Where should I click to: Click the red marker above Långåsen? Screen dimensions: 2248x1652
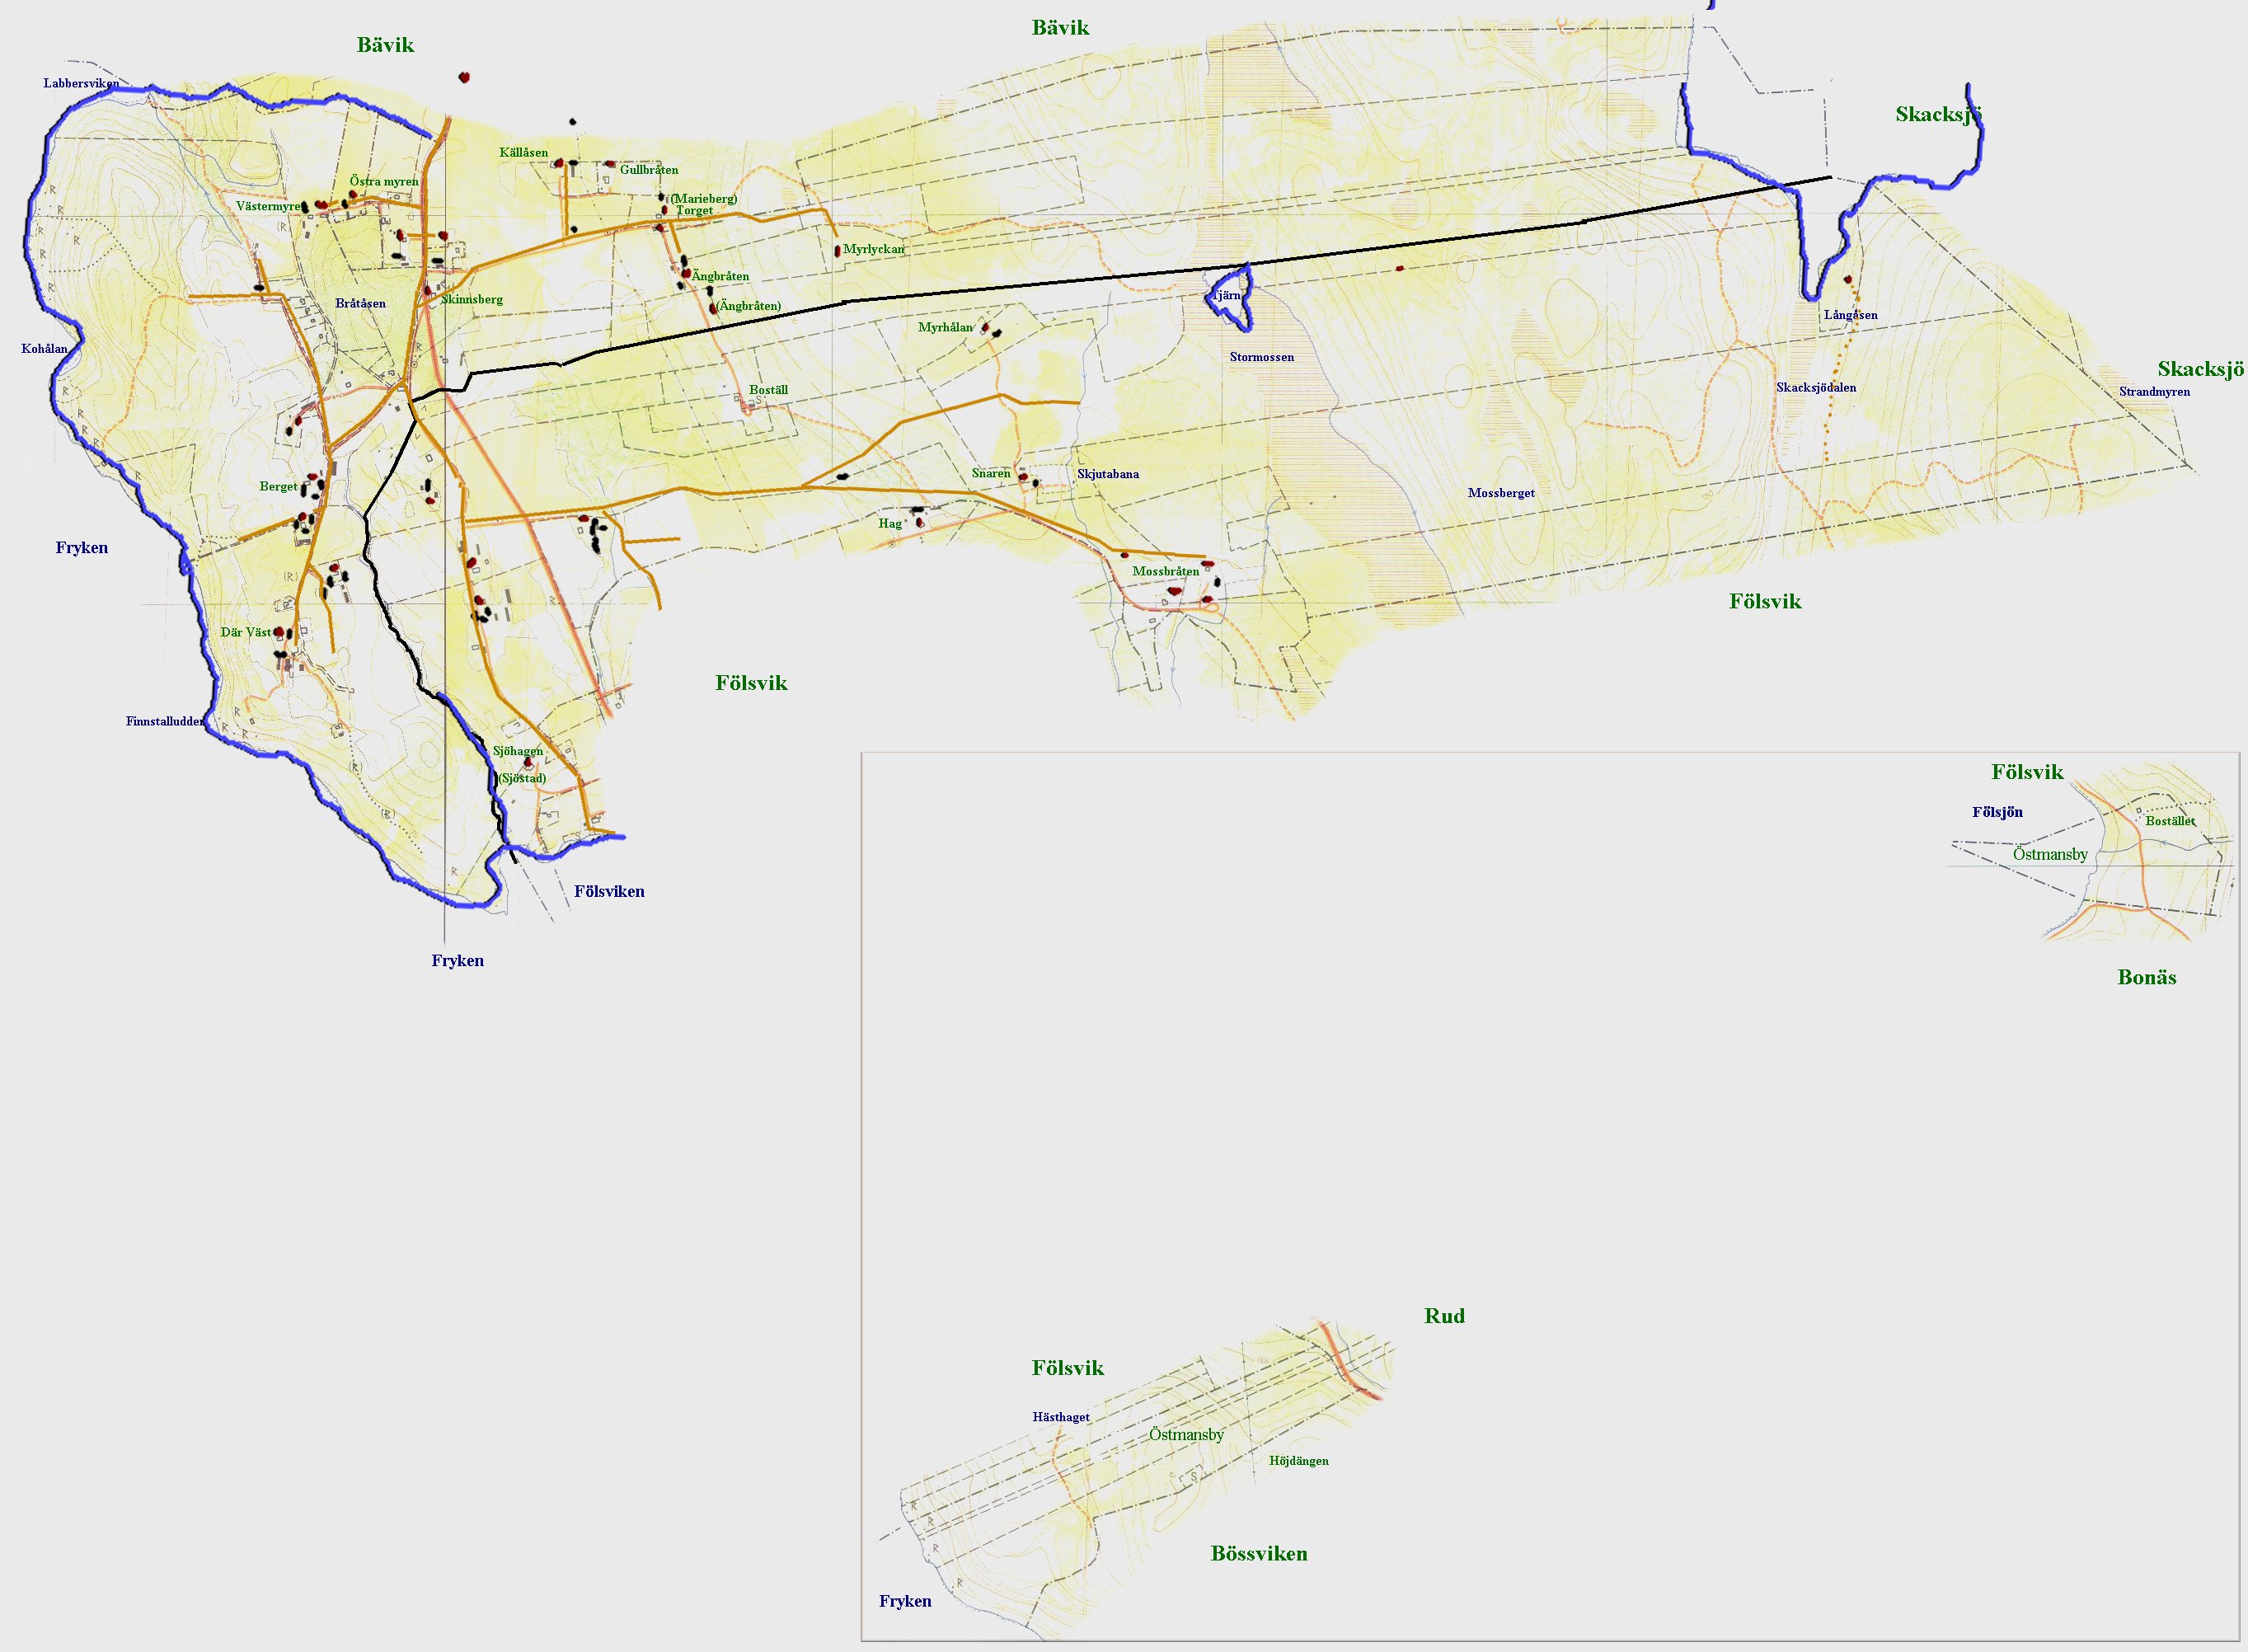1848,280
